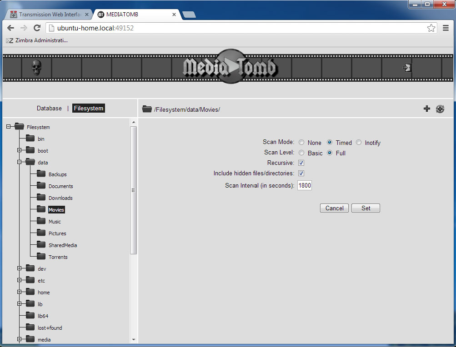Select the Backups folder label
The image size is (456, 347).
(x=58, y=174)
